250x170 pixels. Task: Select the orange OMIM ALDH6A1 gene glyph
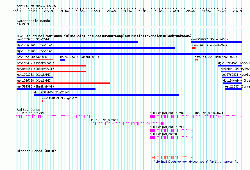click(x=172, y=158)
